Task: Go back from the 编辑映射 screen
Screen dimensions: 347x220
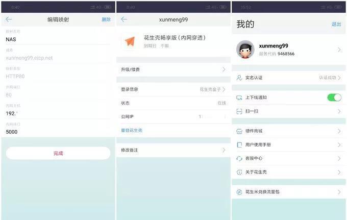Action: point(9,19)
